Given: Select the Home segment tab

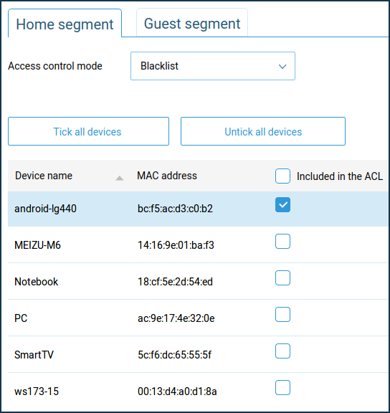Looking at the screenshot, I should (65, 24).
